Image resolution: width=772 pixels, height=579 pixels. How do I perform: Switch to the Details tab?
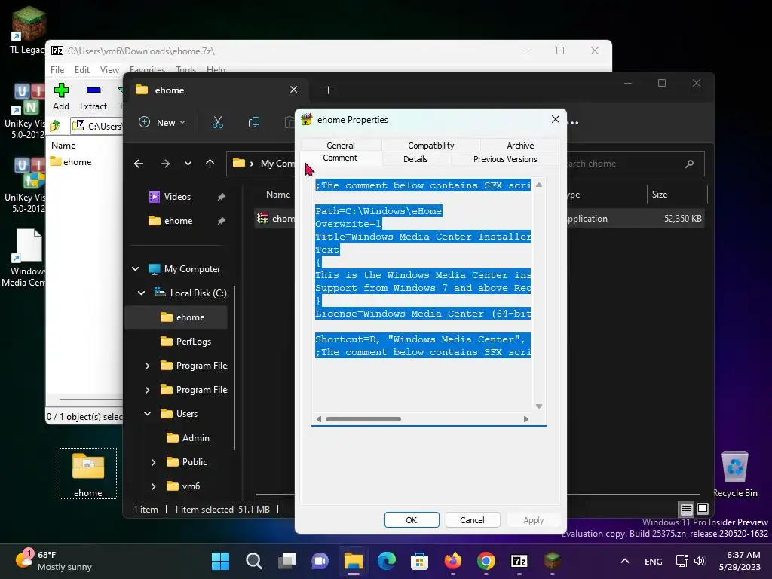coord(415,159)
